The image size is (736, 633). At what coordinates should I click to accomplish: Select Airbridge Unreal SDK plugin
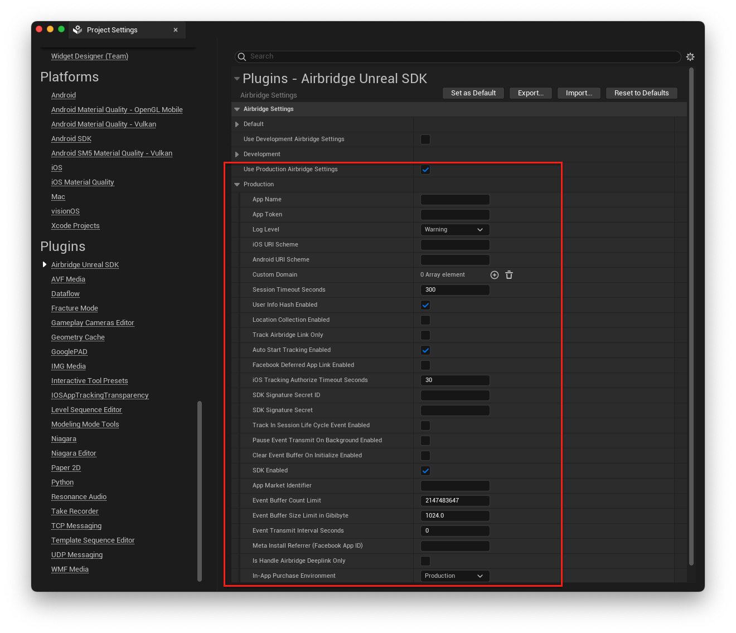point(85,265)
